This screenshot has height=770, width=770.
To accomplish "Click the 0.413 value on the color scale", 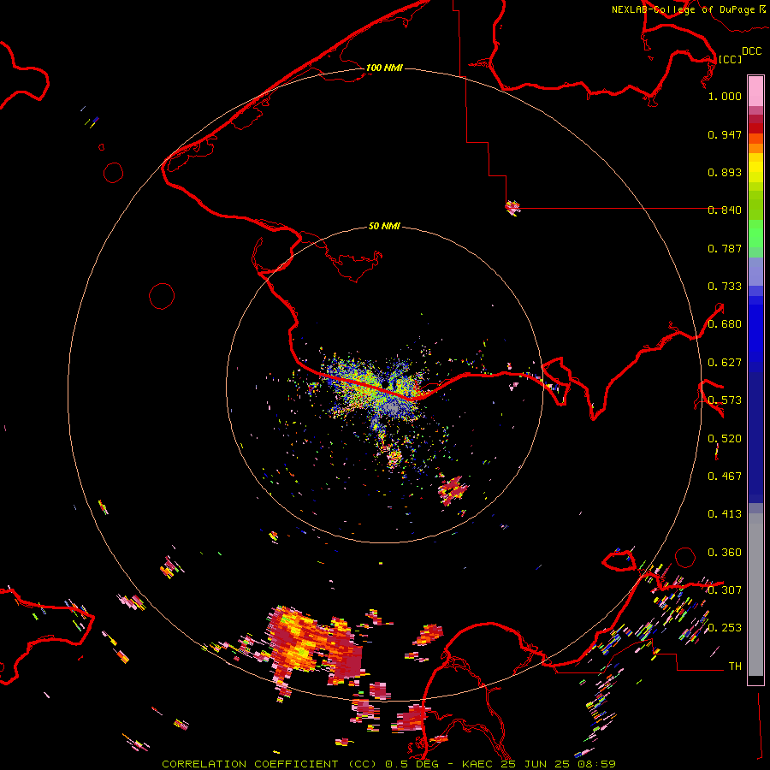I will coord(725,514).
